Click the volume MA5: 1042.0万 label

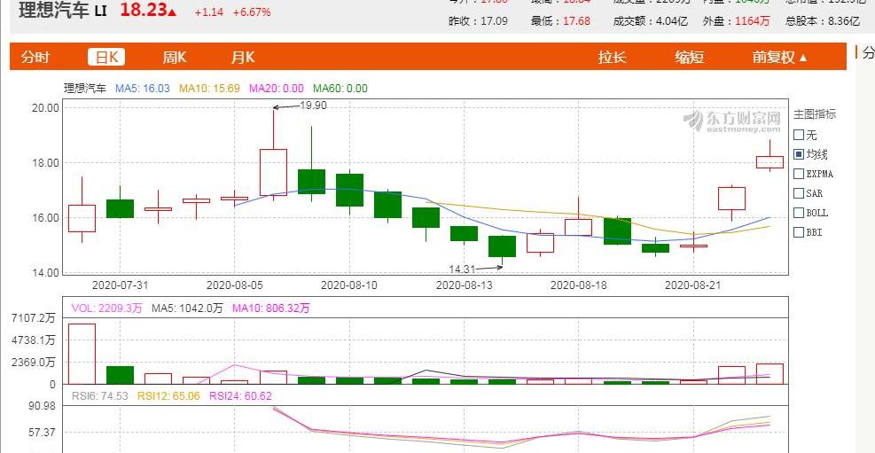[187, 308]
